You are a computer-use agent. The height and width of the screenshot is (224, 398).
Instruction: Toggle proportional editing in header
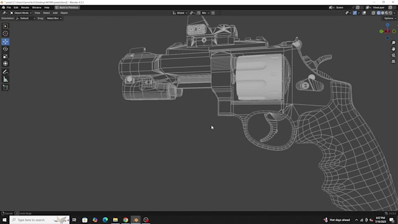pos(213,13)
